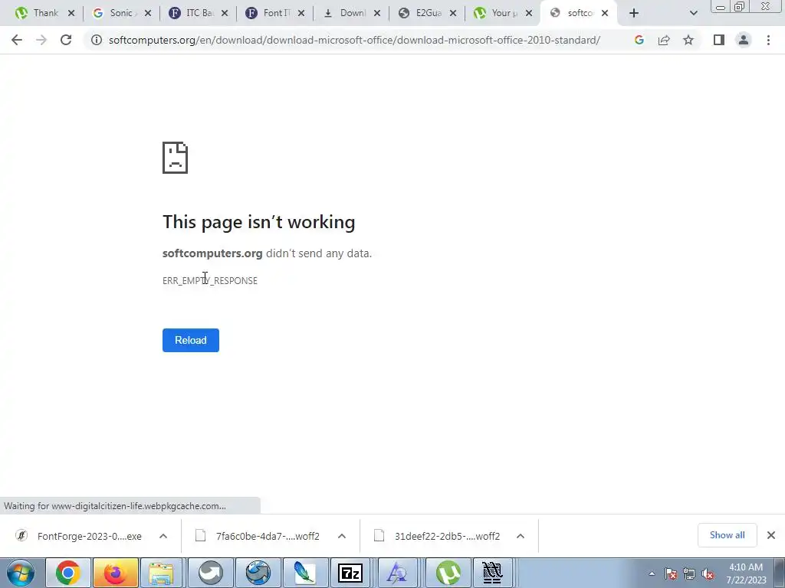Expand options for FontForge download
This screenshot has width=785, height=588.
coord(163,536)
